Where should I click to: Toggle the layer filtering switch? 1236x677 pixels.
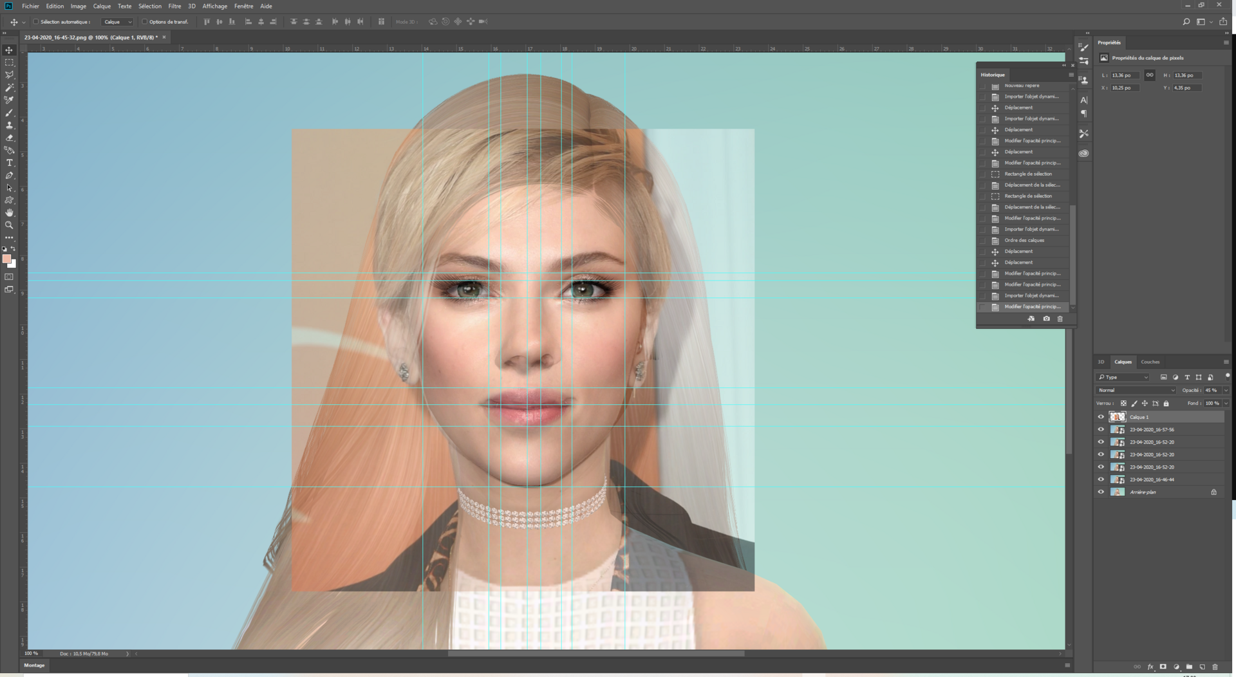1227,376
